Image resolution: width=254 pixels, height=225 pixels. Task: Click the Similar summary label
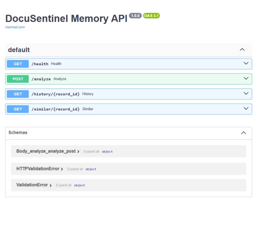point(88,109)
